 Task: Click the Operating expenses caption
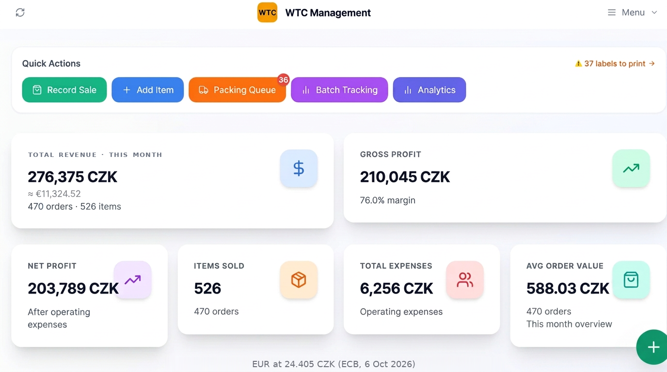(x=401, y=311)
